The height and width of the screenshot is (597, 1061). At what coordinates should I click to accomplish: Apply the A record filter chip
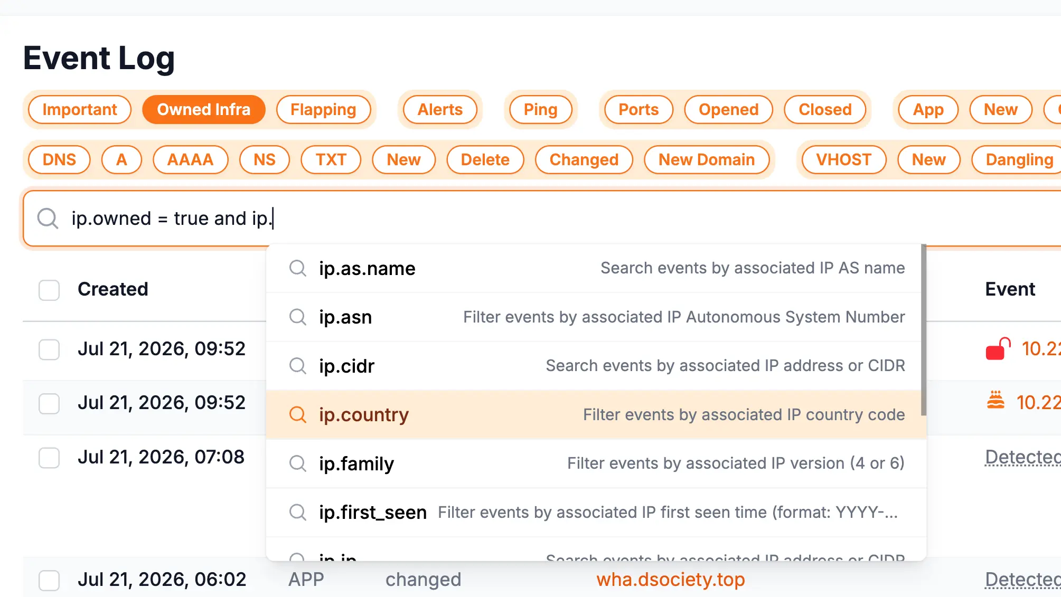tap(121, 159)
